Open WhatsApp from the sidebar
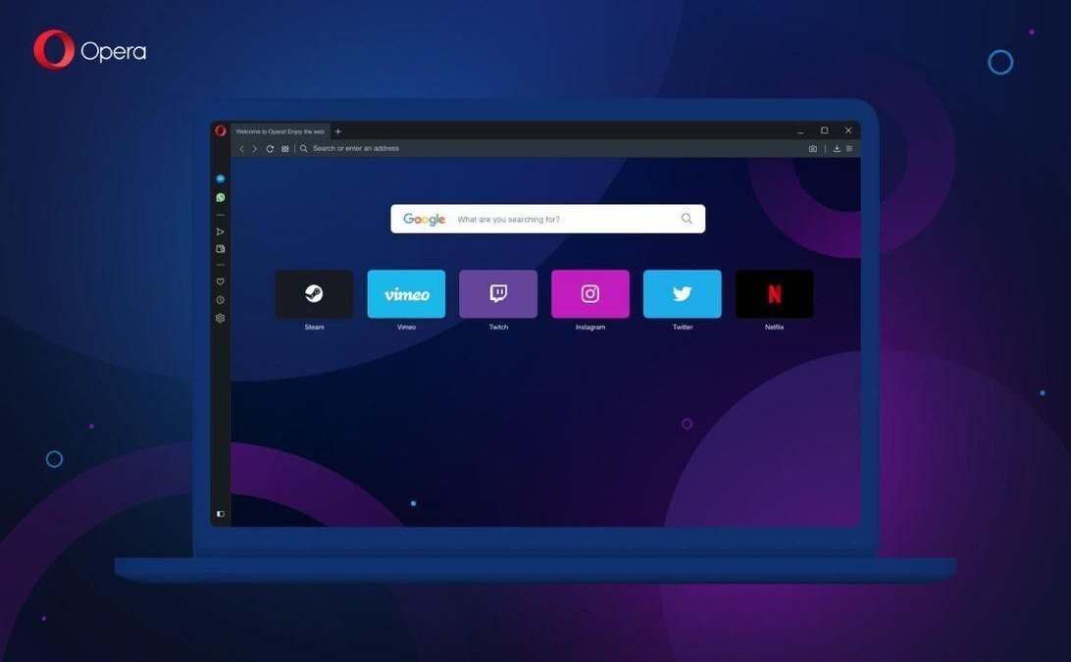1071x662 pixels. click(x=220, y=196)
